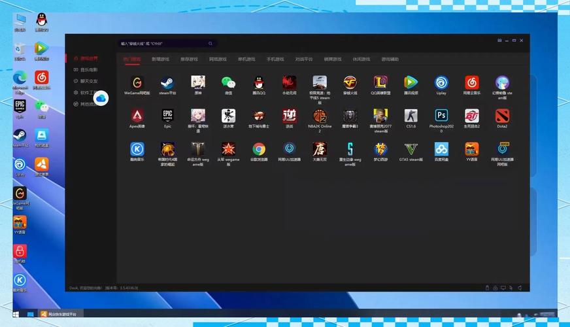Click the game search input field
The width and height of the screenshot is (570, 327).
[162, 43]
